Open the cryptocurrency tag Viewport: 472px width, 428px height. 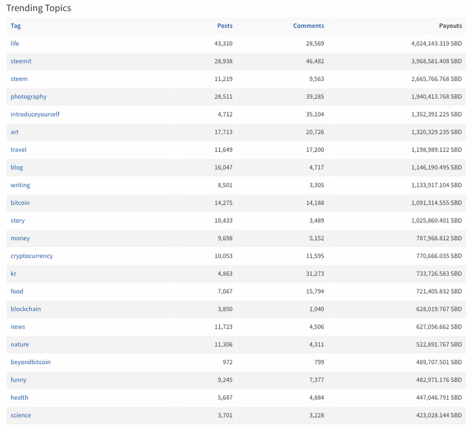(31, 256)
